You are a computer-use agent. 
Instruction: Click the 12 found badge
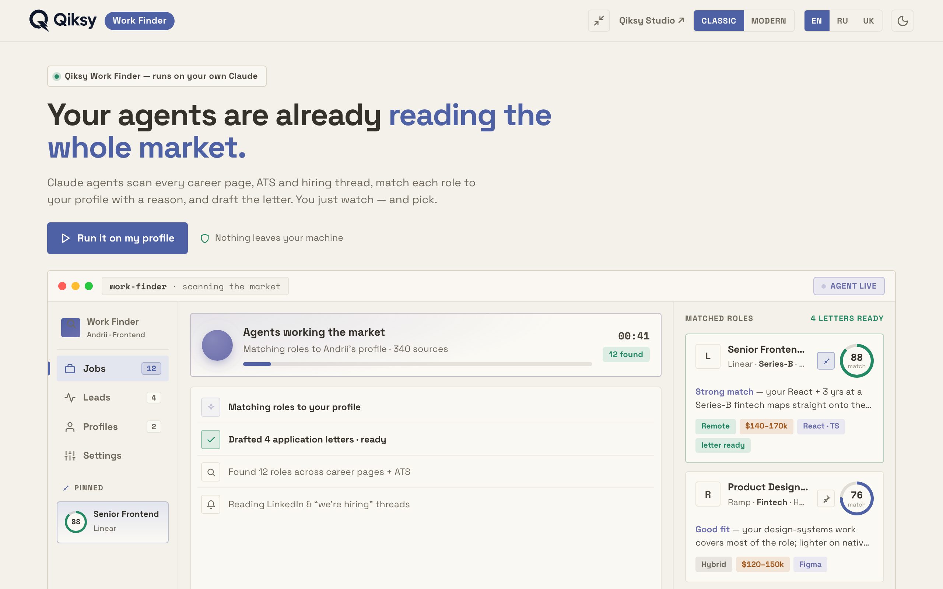pos(626,355)
